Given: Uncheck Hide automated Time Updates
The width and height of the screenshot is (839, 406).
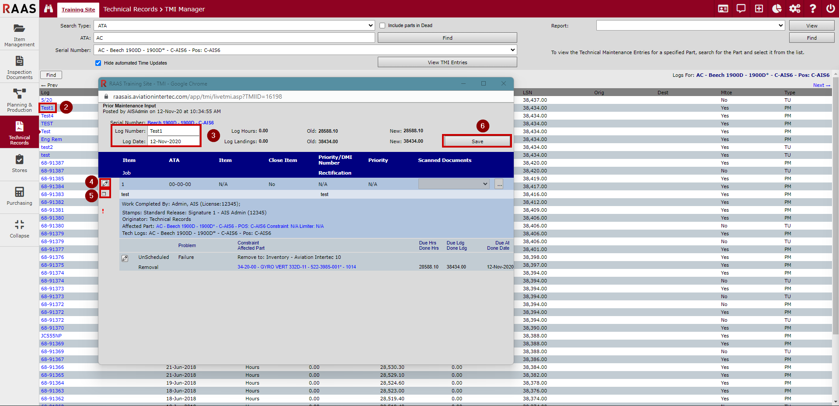Looking at the screenshot, I should (x=98, y=63).
